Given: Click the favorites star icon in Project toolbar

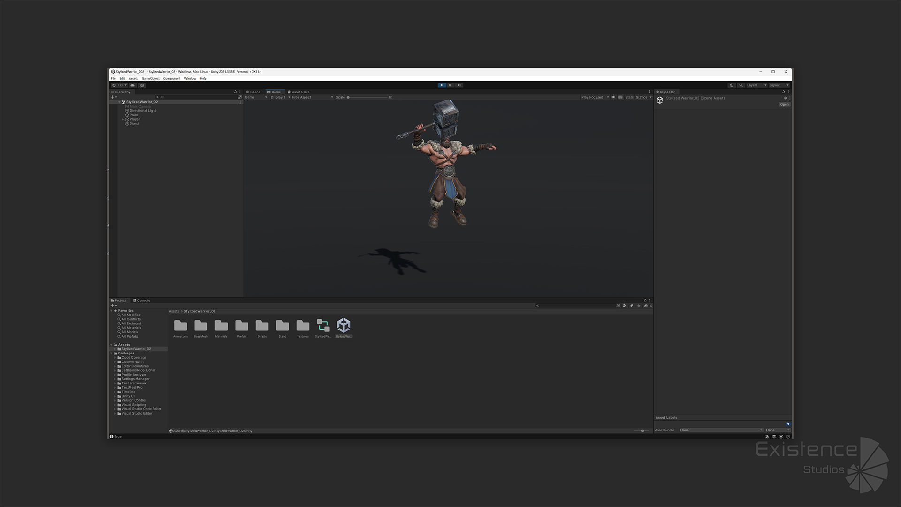Looking at the screenshot, I should pos(639,306).
